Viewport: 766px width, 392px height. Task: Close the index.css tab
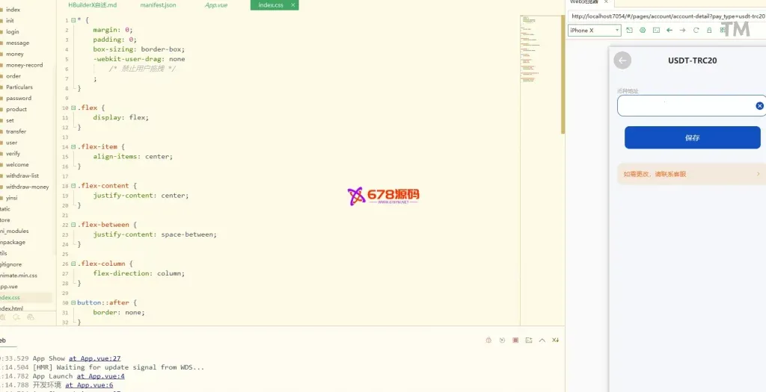293,4
